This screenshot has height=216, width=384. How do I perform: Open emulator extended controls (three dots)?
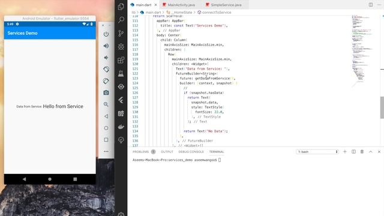(x=106, y=151)
